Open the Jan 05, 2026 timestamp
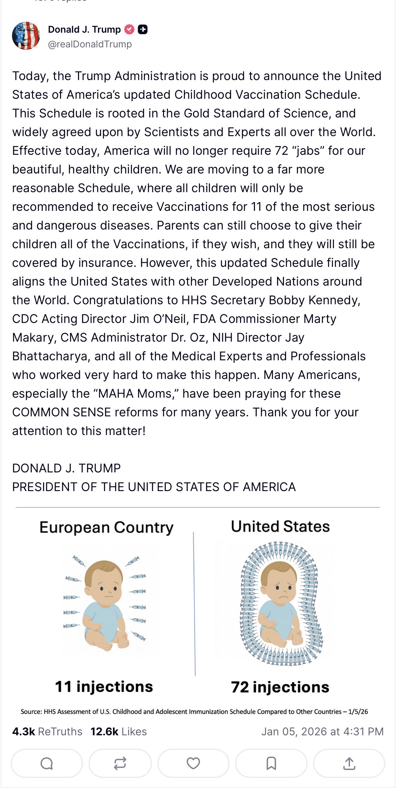The image size is (396, 788). 322,732
